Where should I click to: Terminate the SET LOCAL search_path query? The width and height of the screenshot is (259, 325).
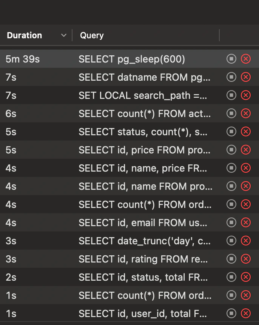click(x=246, y=95)
